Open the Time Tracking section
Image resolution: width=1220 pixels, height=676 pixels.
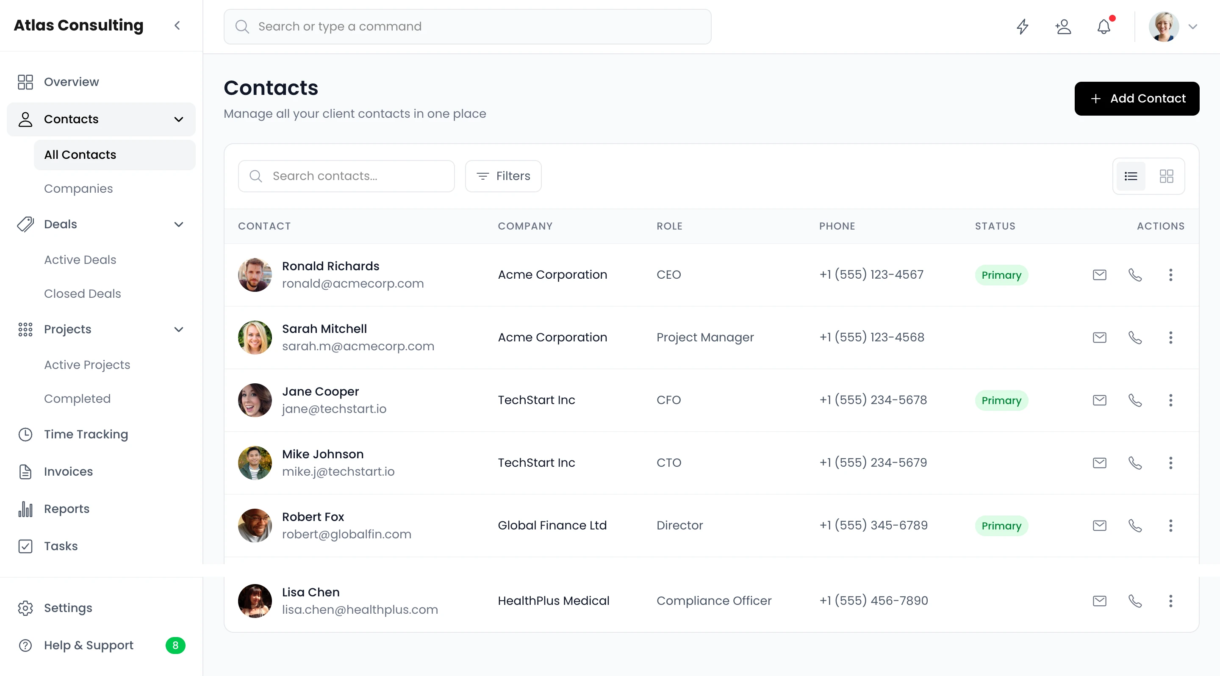click(x=86, y=434)
